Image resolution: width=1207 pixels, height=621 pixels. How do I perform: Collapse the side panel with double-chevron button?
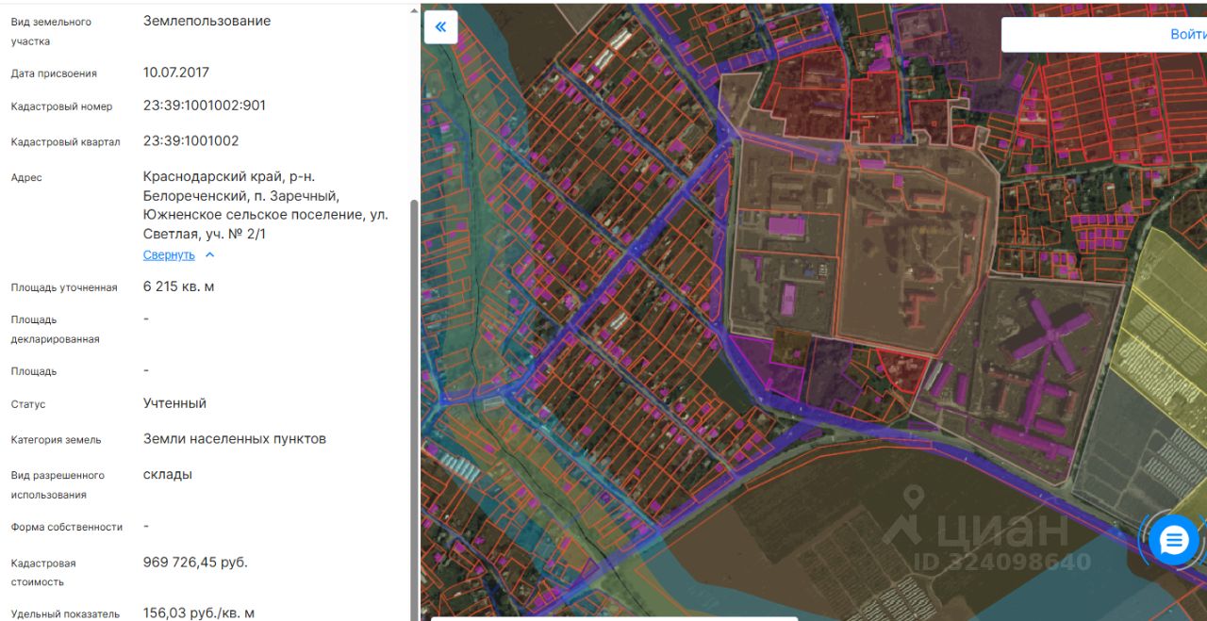click(x=440, y=27)
